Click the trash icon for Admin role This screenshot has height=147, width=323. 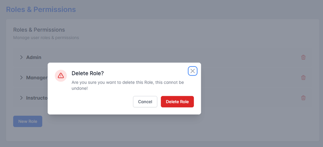pos(303,57)
